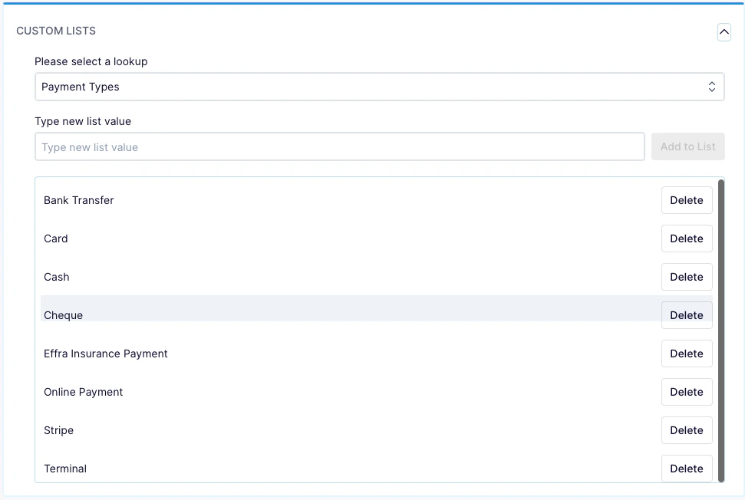The image size is (745, 500).
Task: Collapse the Custom Lists panel
Action: point(724,32)
